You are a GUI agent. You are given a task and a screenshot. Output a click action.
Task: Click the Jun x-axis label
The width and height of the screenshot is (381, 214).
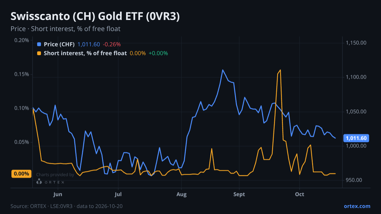58,194
